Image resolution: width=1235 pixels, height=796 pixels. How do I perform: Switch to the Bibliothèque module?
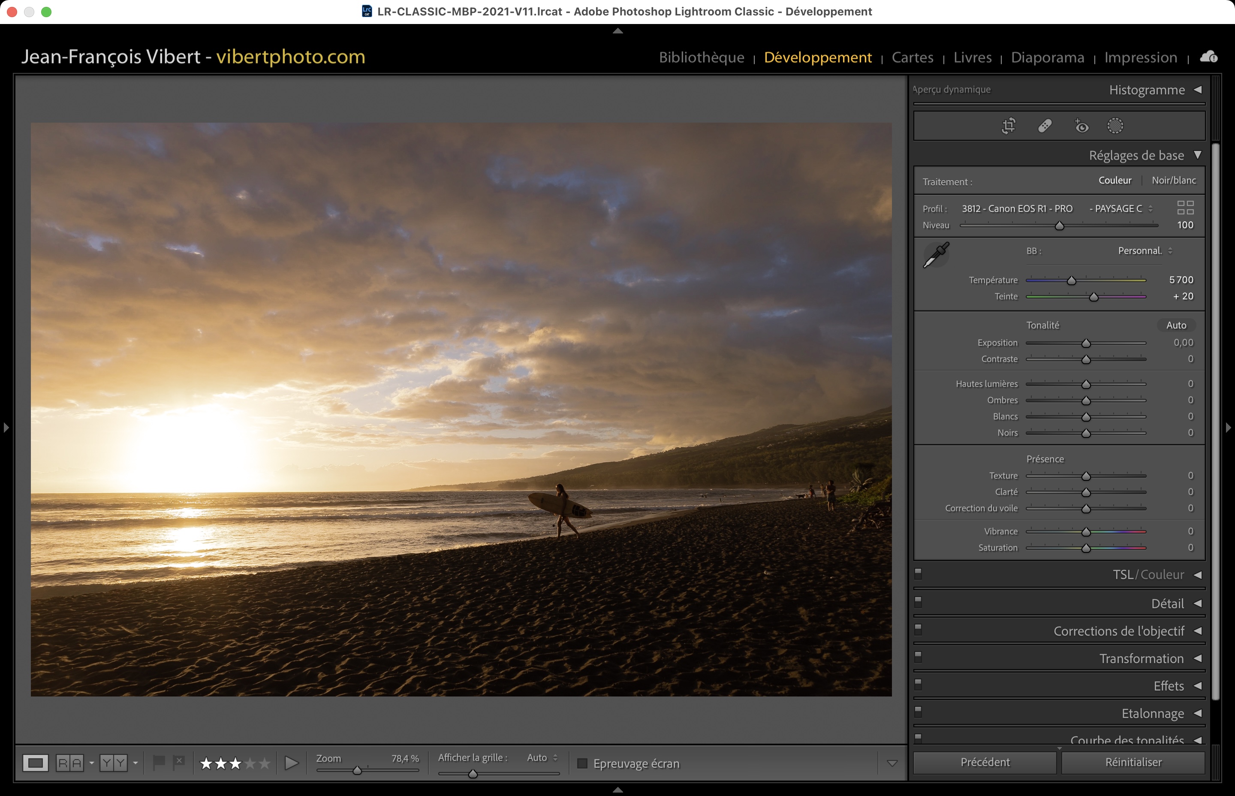(701, 57)
